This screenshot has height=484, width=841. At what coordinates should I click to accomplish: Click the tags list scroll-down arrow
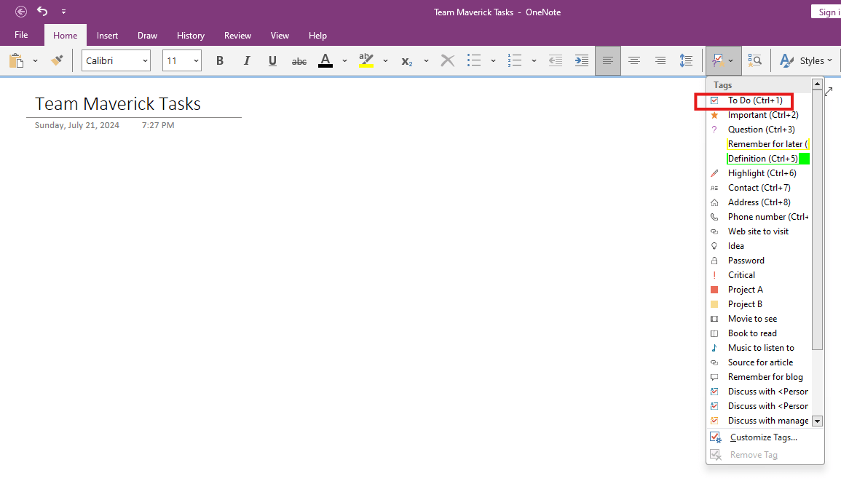click(818, 421)
